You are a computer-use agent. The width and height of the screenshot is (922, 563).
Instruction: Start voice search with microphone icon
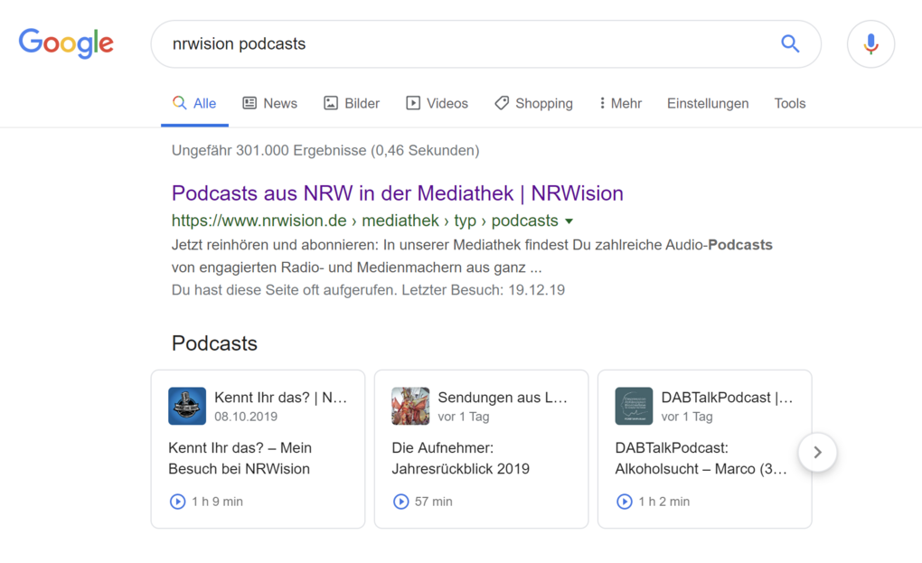click(x=870, y=44)
